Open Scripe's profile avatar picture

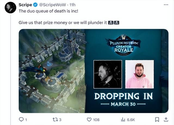tap(10, 8)
